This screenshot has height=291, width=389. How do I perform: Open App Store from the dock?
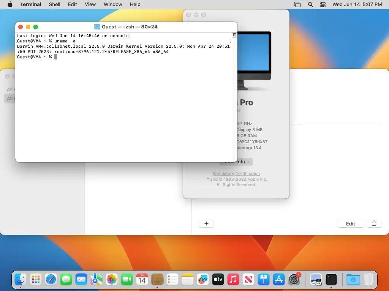(x=279, y=279)
